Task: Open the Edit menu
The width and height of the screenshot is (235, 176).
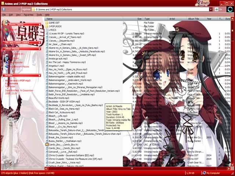Action: (11, 15)
